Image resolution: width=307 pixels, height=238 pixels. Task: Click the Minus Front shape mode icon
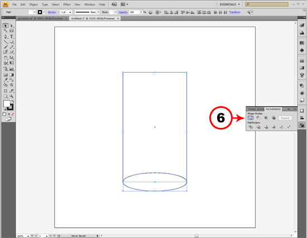click(x=258, y=118)
